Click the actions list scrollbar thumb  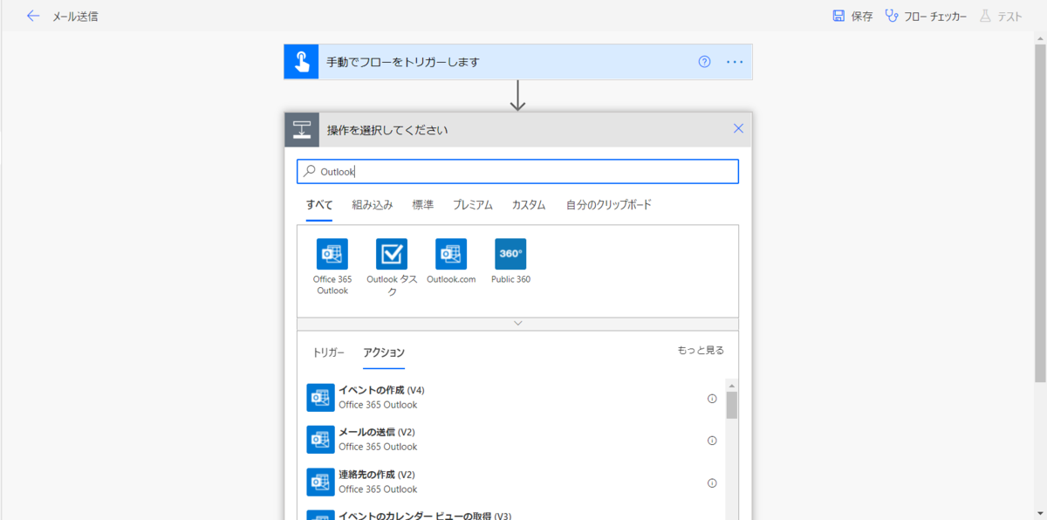pos(732,406)
